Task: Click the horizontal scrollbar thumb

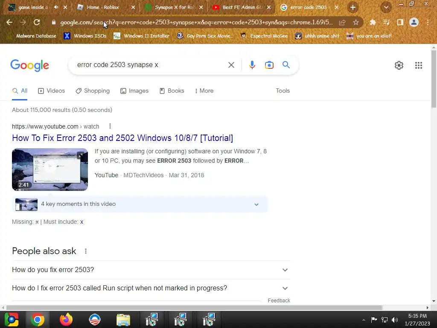Action: 194,308
